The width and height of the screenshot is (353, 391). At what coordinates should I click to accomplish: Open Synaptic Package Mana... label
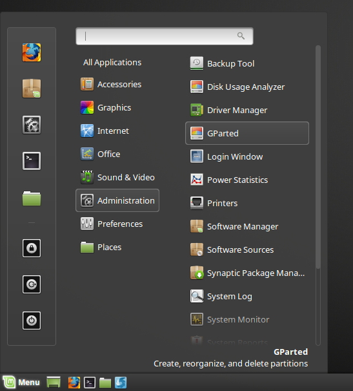tap(256, 273)
